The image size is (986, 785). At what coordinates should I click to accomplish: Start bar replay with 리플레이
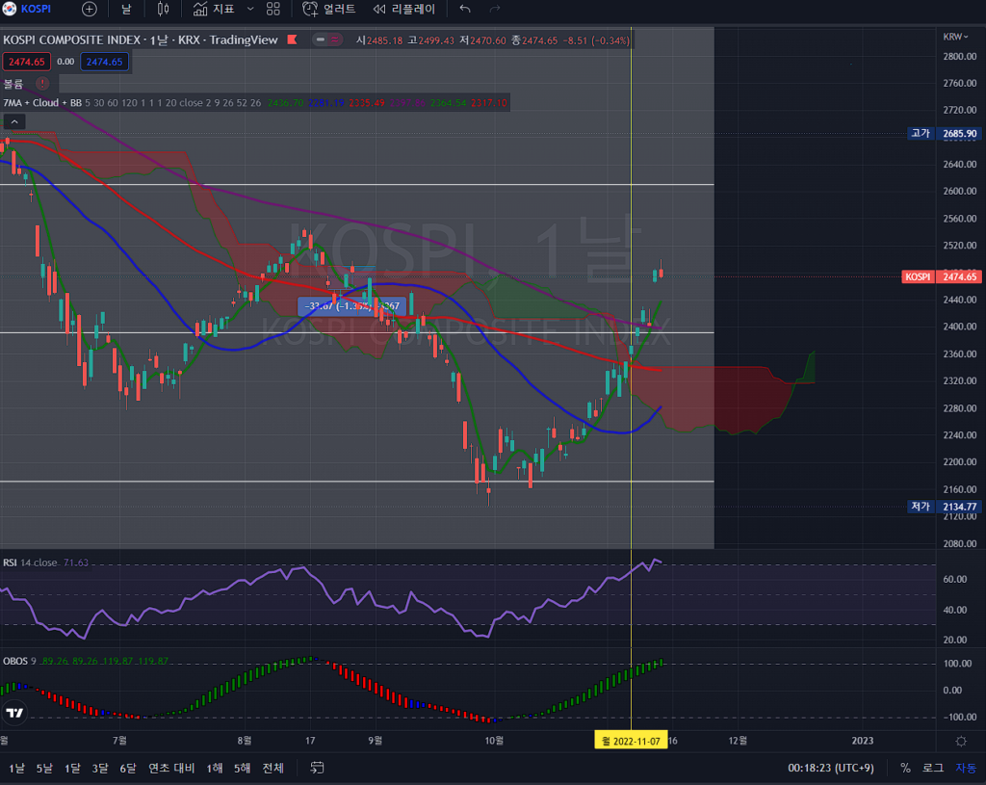click(403, 9)
